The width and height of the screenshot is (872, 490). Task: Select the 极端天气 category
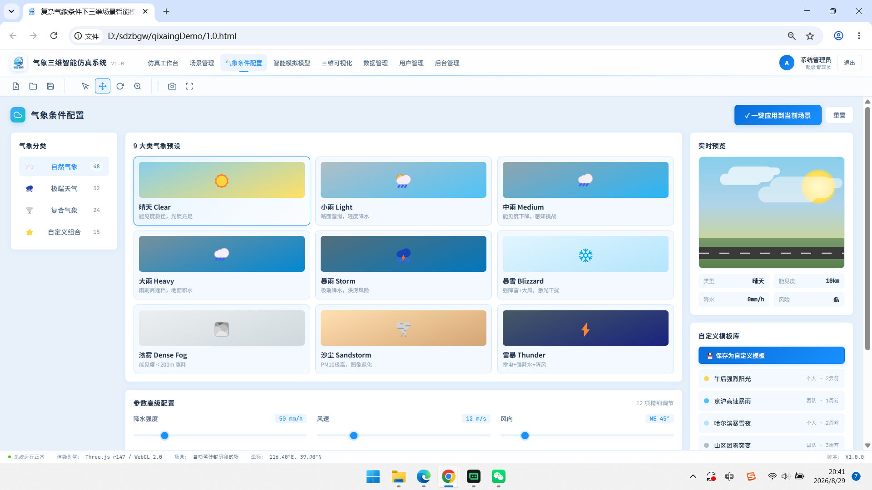pos(64,188)
